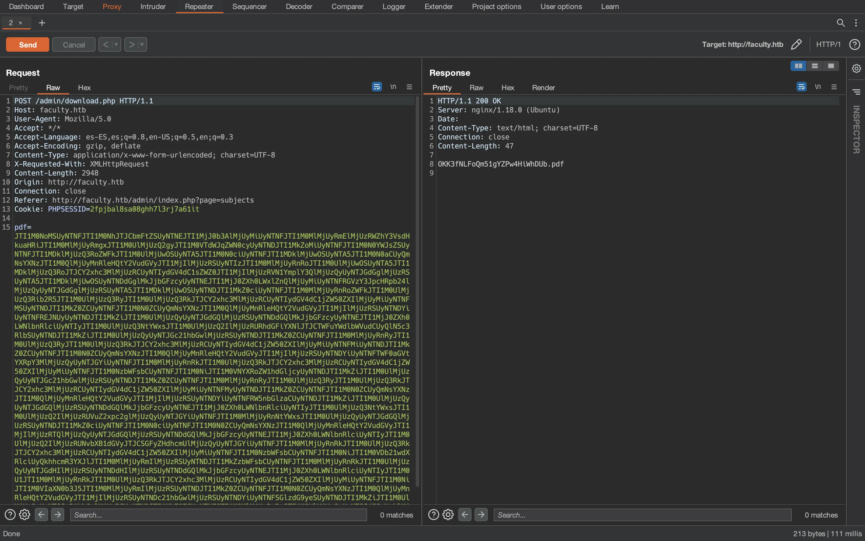Switch to the Target tab
This screenshot has width=865, height=541.
coord(73,6)
